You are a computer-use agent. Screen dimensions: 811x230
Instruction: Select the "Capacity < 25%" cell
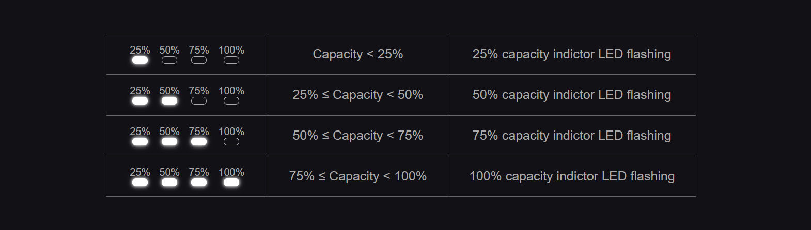pos(358,54)
